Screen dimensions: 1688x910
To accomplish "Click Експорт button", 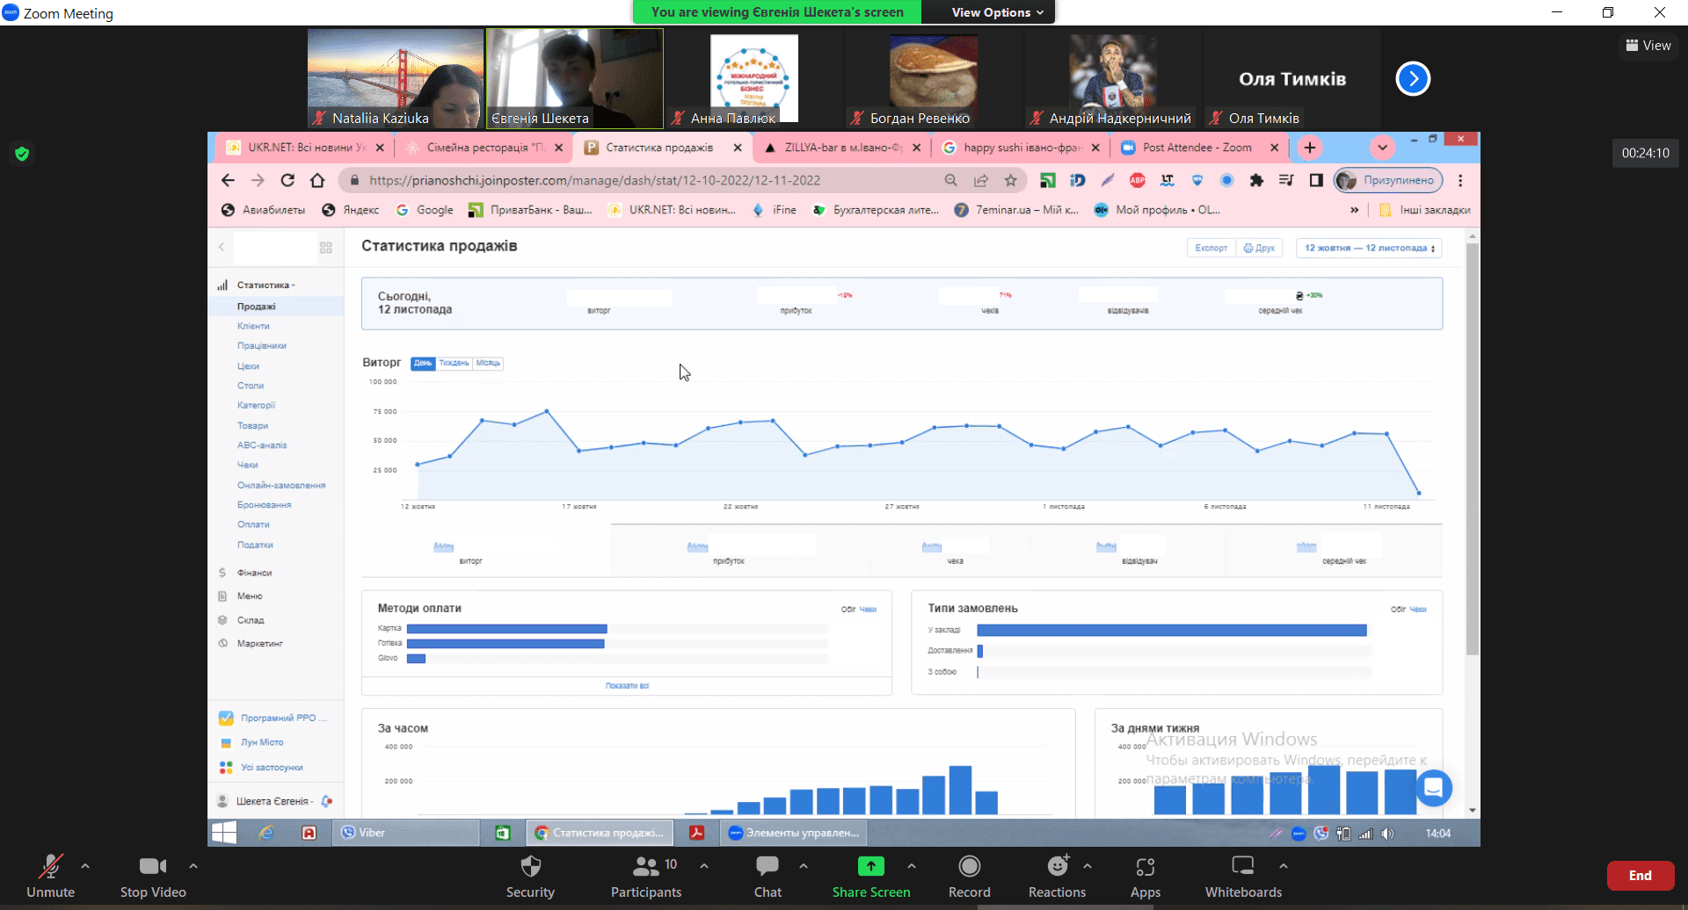I will click(x=1211, y=248).
